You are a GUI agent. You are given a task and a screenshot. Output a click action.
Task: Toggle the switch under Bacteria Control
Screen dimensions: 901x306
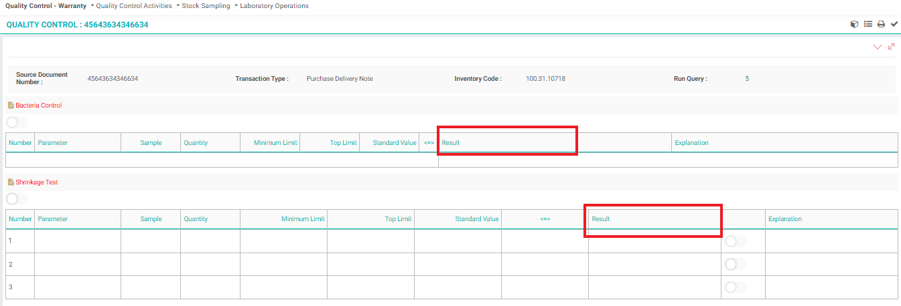pos(17,122)
